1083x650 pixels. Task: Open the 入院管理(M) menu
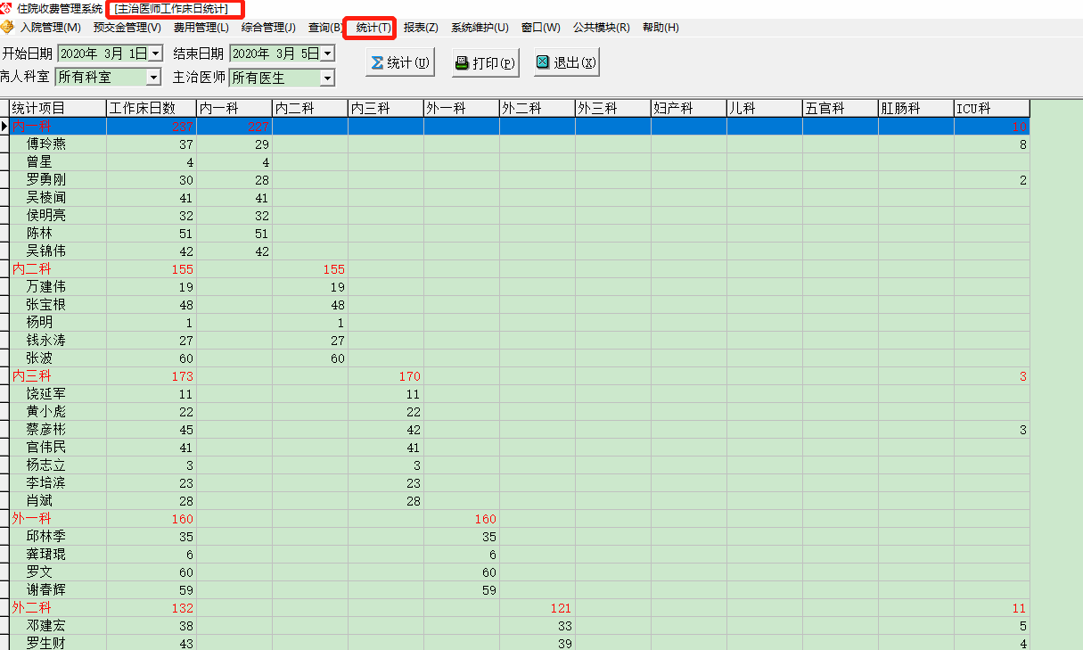pos(50,28)
